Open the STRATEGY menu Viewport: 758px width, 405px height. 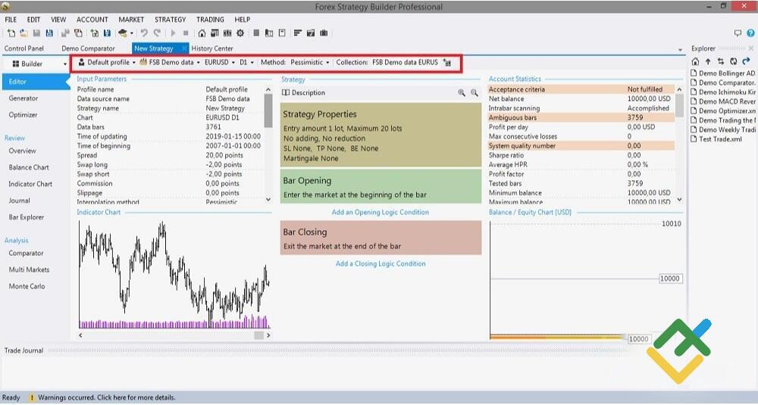[x=170, y=20]
